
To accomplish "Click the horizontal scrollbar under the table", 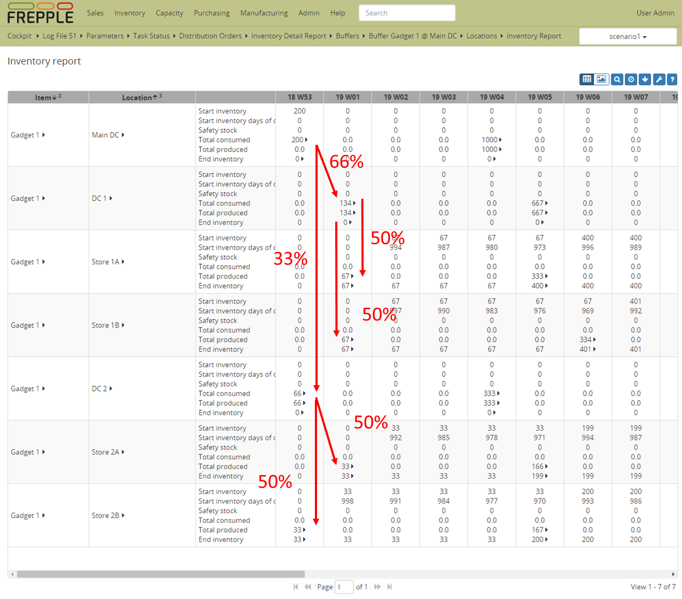I will [x=160, y=574].
